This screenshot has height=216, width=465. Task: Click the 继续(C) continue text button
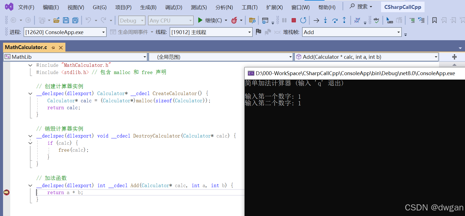[x=213, y=20]
